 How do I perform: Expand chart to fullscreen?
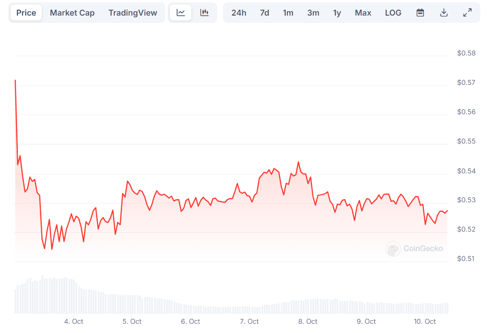pos(467,13)
